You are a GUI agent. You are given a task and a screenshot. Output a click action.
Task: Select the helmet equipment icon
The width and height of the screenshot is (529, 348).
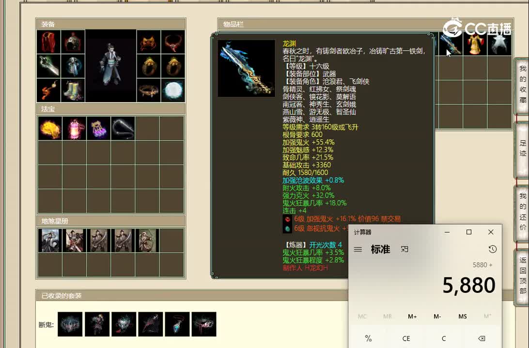[x=73, y=42]
